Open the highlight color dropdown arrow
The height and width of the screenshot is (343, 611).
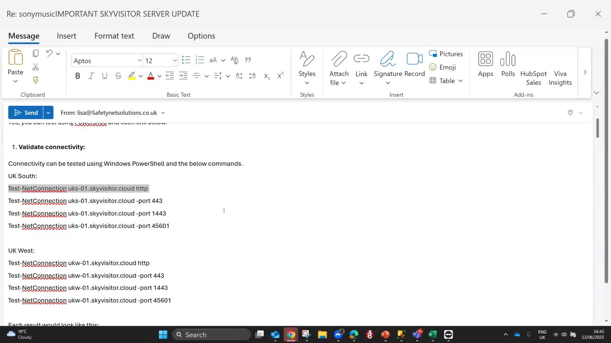[140, 76]
